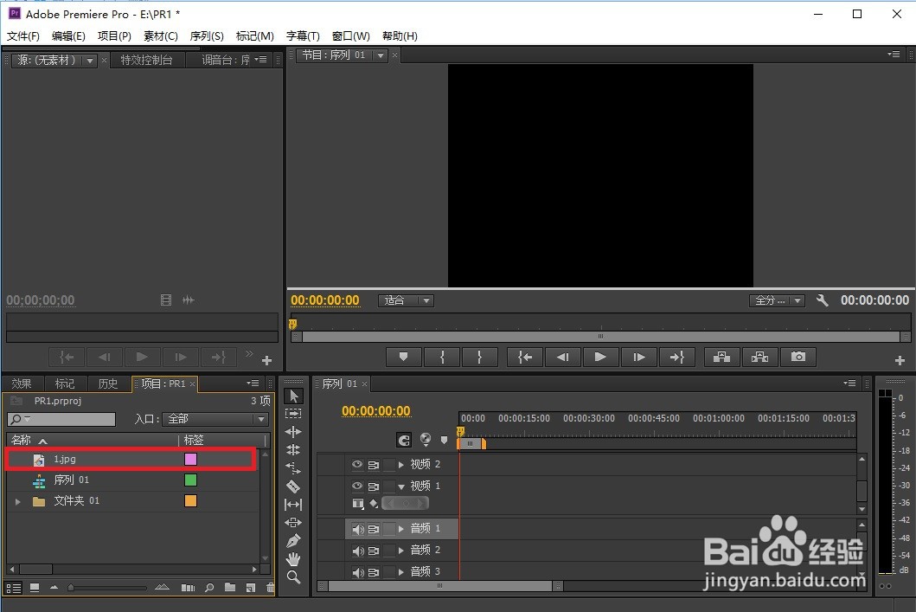Switch to the 特效控制台 tab
The width and height of the screenshot is (916, 612).
click(x=147, y=60)
